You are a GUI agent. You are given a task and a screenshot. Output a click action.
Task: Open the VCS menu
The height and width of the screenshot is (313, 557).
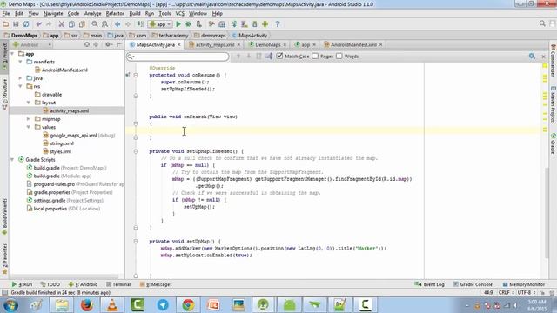180,14
